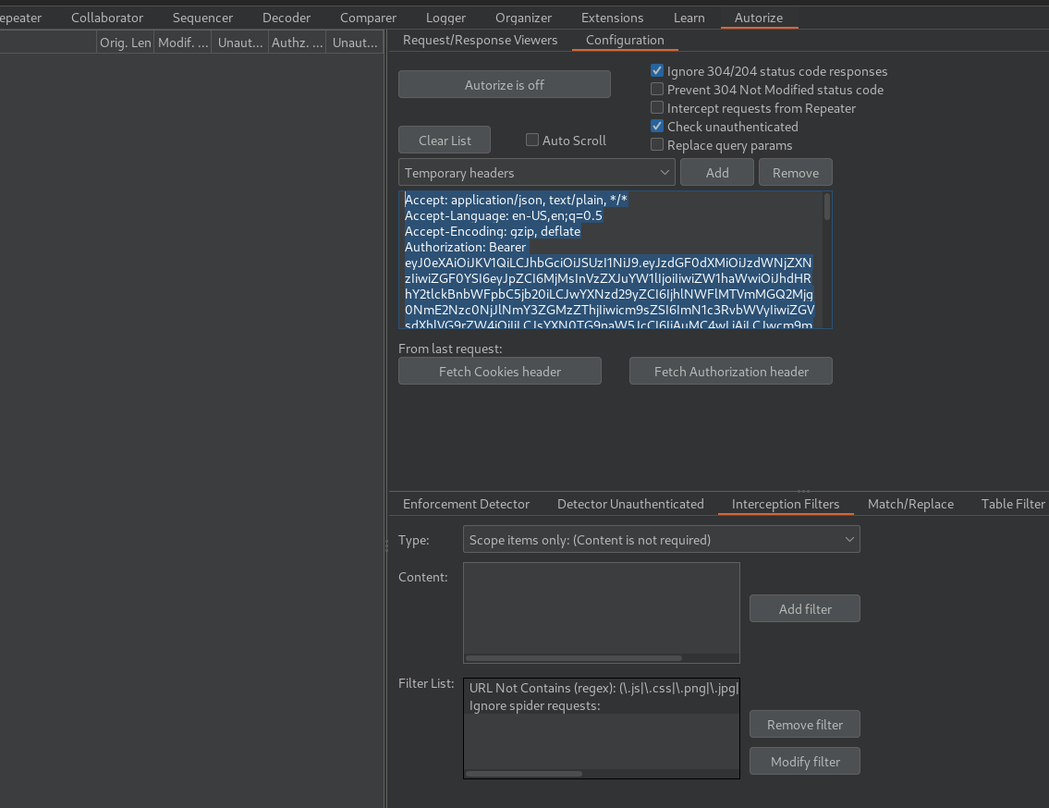Enable the Auto Scroll checkbox
The height and width of the screenshot is (808, 1049).
[532, 141]
